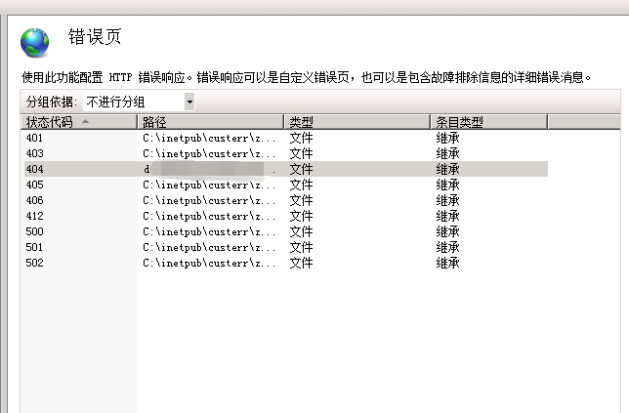Select the 403 status code row

click(34, 153)
